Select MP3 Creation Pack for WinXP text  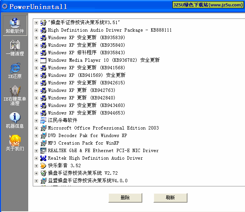pos(84,143)
